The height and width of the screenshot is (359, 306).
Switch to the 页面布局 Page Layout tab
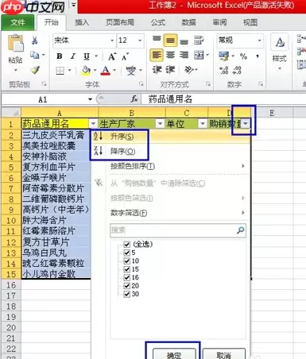[x=120, y=22]
